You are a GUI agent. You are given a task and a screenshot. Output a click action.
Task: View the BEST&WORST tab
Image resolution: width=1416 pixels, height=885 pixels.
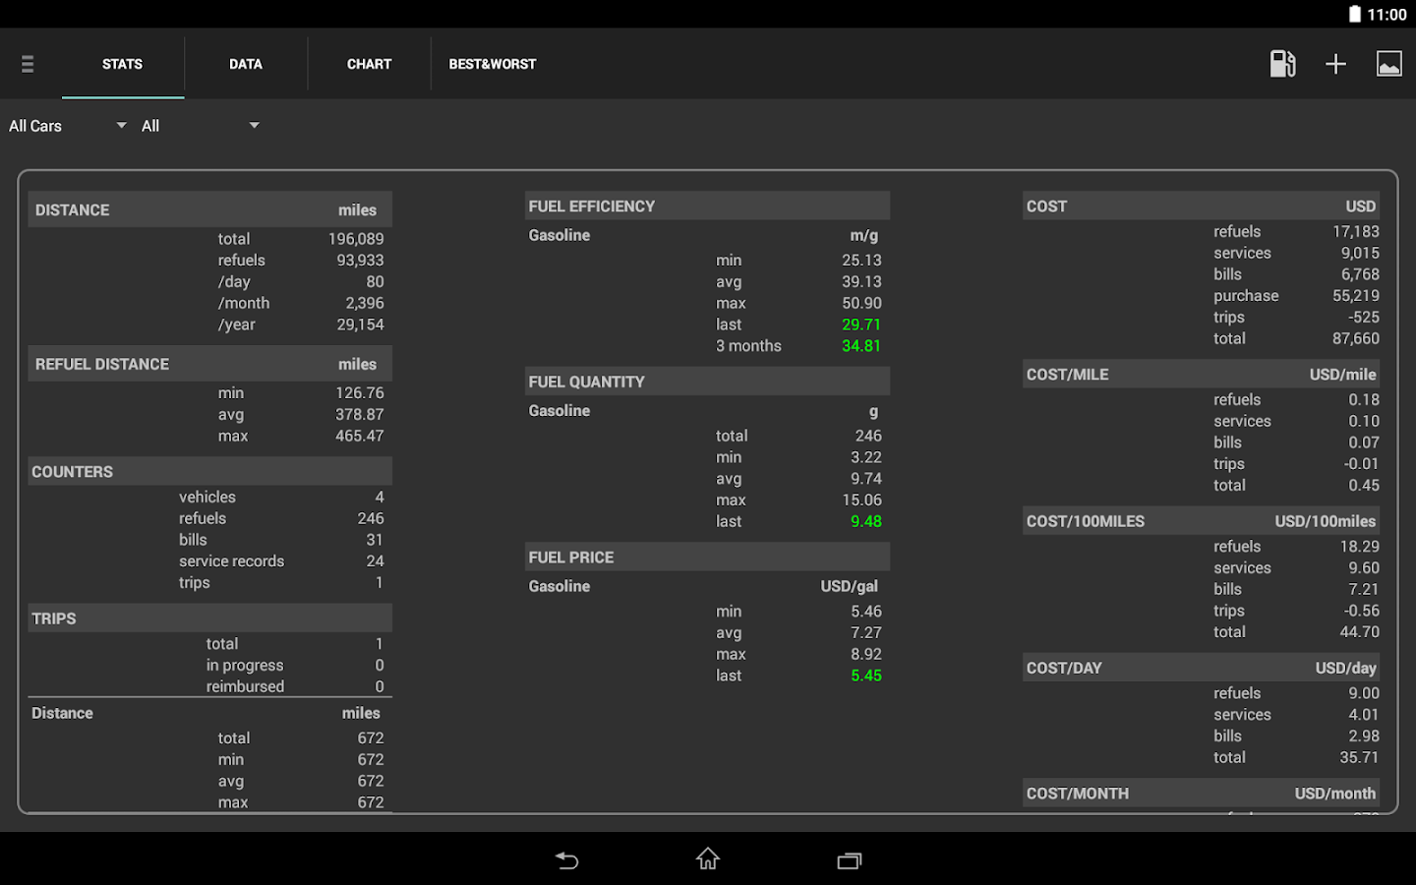coord(492,63)
